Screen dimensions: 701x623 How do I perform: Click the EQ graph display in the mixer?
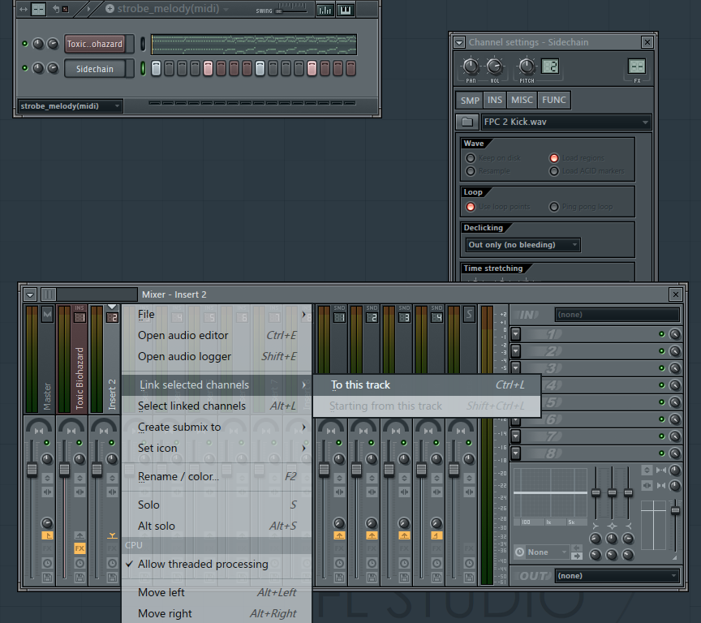click(x=550, y=493)
